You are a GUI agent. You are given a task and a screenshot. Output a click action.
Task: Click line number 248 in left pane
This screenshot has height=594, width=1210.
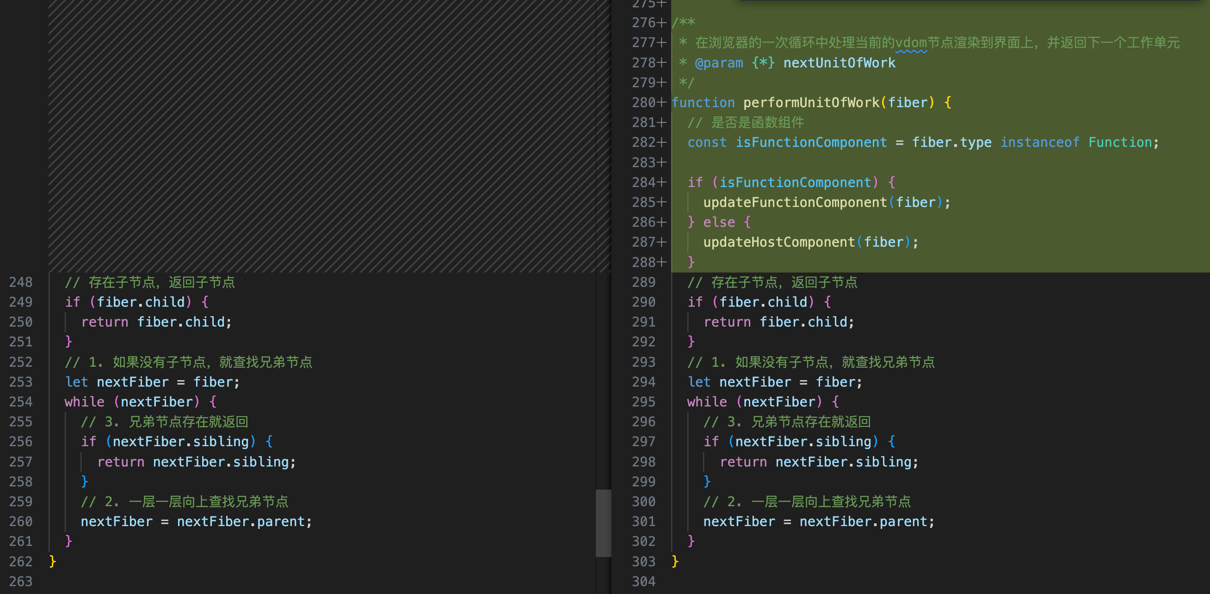21,282
